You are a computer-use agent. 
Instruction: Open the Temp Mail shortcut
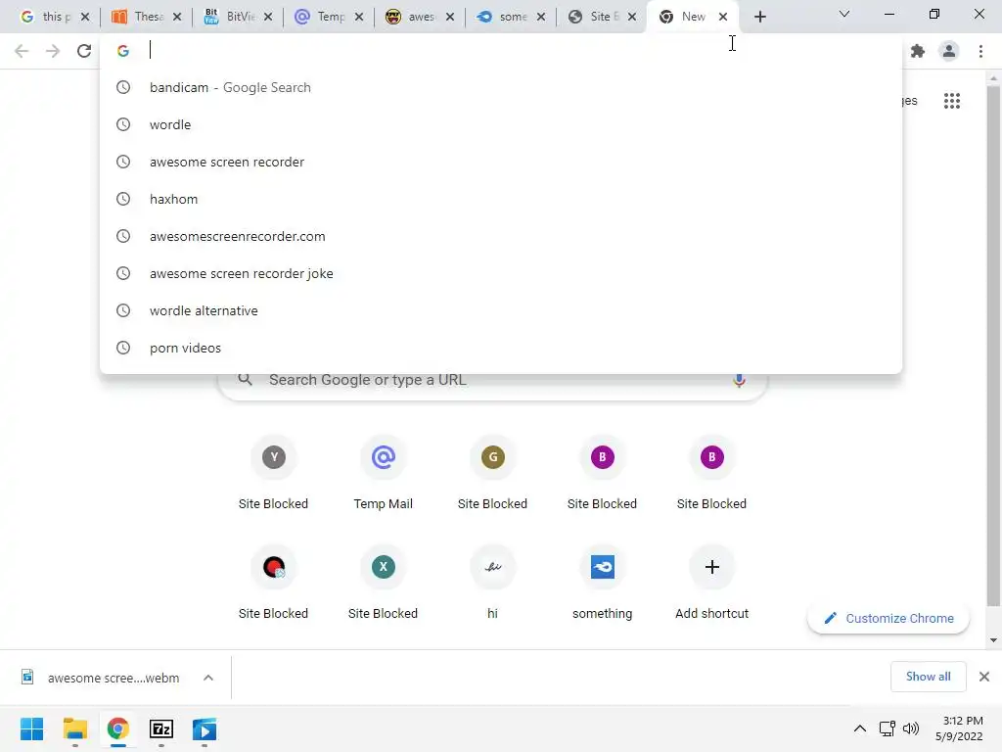383,474
